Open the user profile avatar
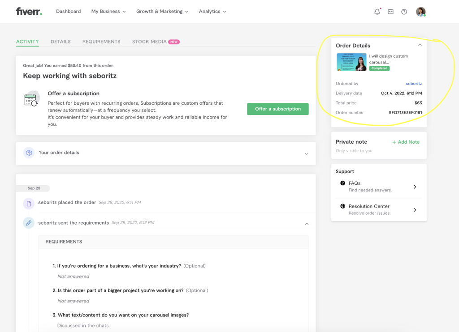459x332 pixels. click(420, 12)
